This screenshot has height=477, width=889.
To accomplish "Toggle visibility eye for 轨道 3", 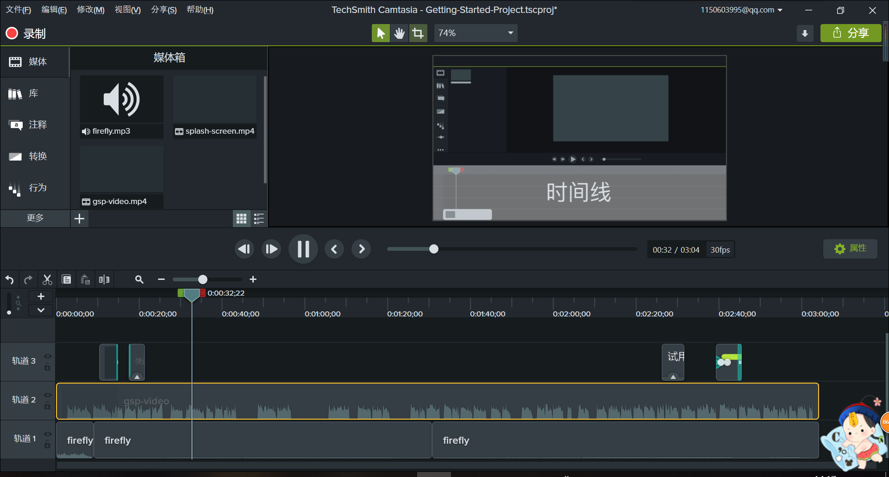I will tap(47, 356).
